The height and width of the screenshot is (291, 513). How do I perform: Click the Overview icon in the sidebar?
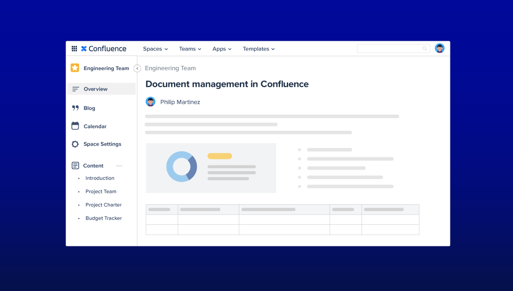76,88
